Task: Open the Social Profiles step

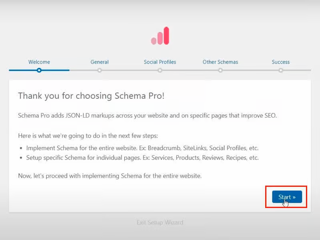Action: [x=160, y=62]
